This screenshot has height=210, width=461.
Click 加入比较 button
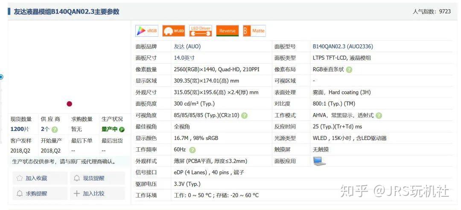click(97, 193)
